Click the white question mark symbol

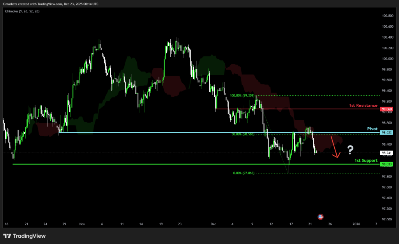350,149
